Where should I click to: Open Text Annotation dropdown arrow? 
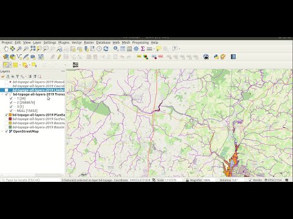point(179,49)
